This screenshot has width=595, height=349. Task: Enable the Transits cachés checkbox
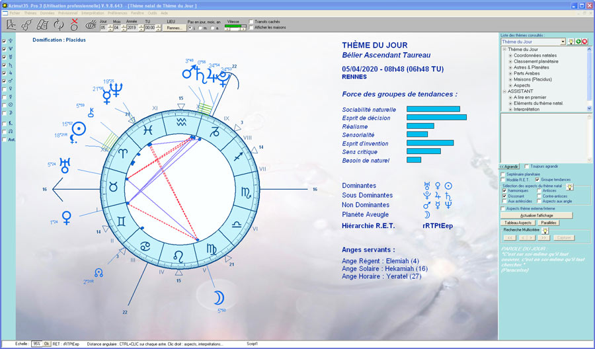[x=251, y=21]
